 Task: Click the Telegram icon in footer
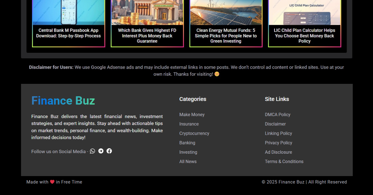[x=101, y=151]
